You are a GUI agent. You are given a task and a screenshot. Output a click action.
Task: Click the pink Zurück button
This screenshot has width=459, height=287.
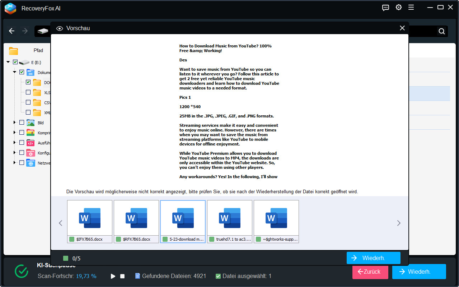tap(370, 272)
